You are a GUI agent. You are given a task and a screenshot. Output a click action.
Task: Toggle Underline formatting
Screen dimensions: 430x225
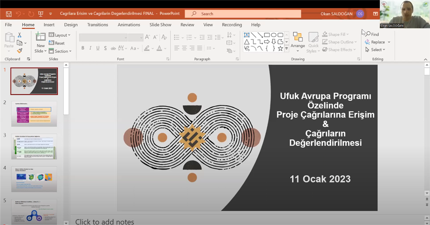click(98, 48)
